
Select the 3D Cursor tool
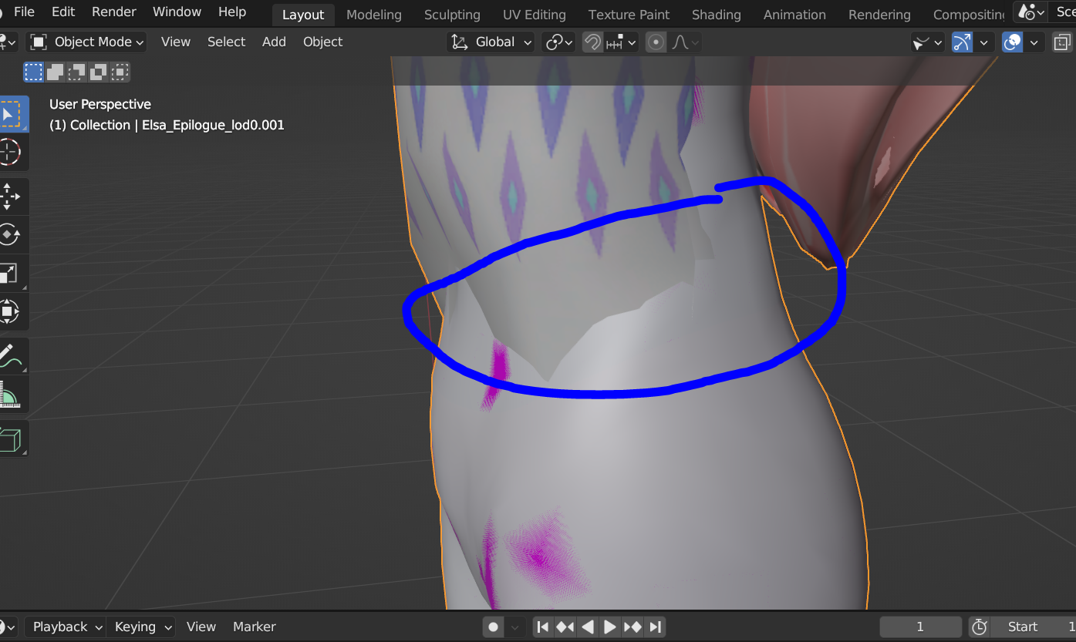(x=9, y=152)
